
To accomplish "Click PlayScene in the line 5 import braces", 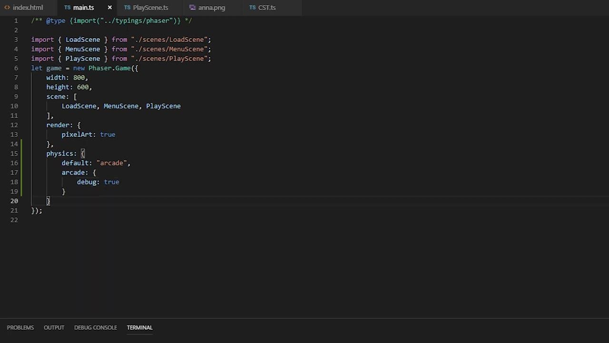I will point(83,59).
